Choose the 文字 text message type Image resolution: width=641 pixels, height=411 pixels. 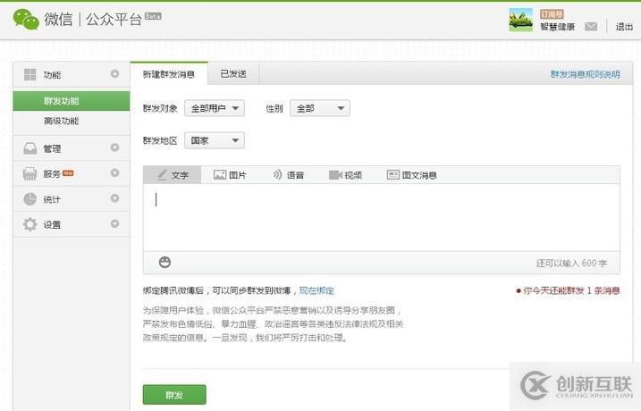click(173, 175)
